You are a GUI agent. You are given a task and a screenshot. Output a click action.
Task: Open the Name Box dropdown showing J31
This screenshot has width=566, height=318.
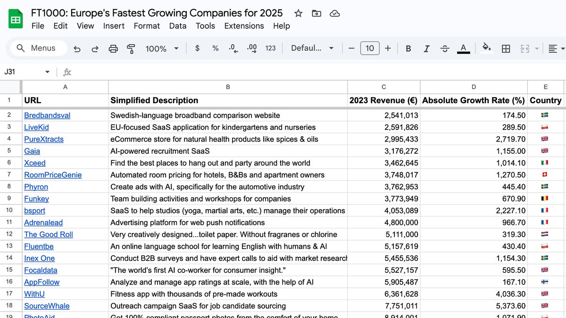[46, 72]
